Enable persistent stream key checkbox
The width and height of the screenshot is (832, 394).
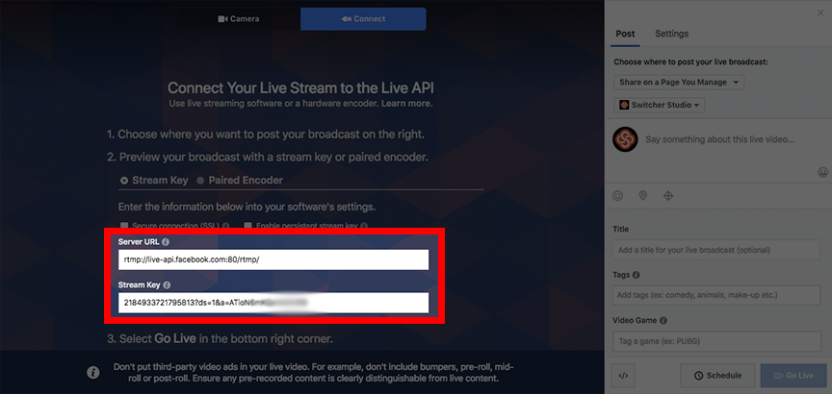tap(247, 226)
